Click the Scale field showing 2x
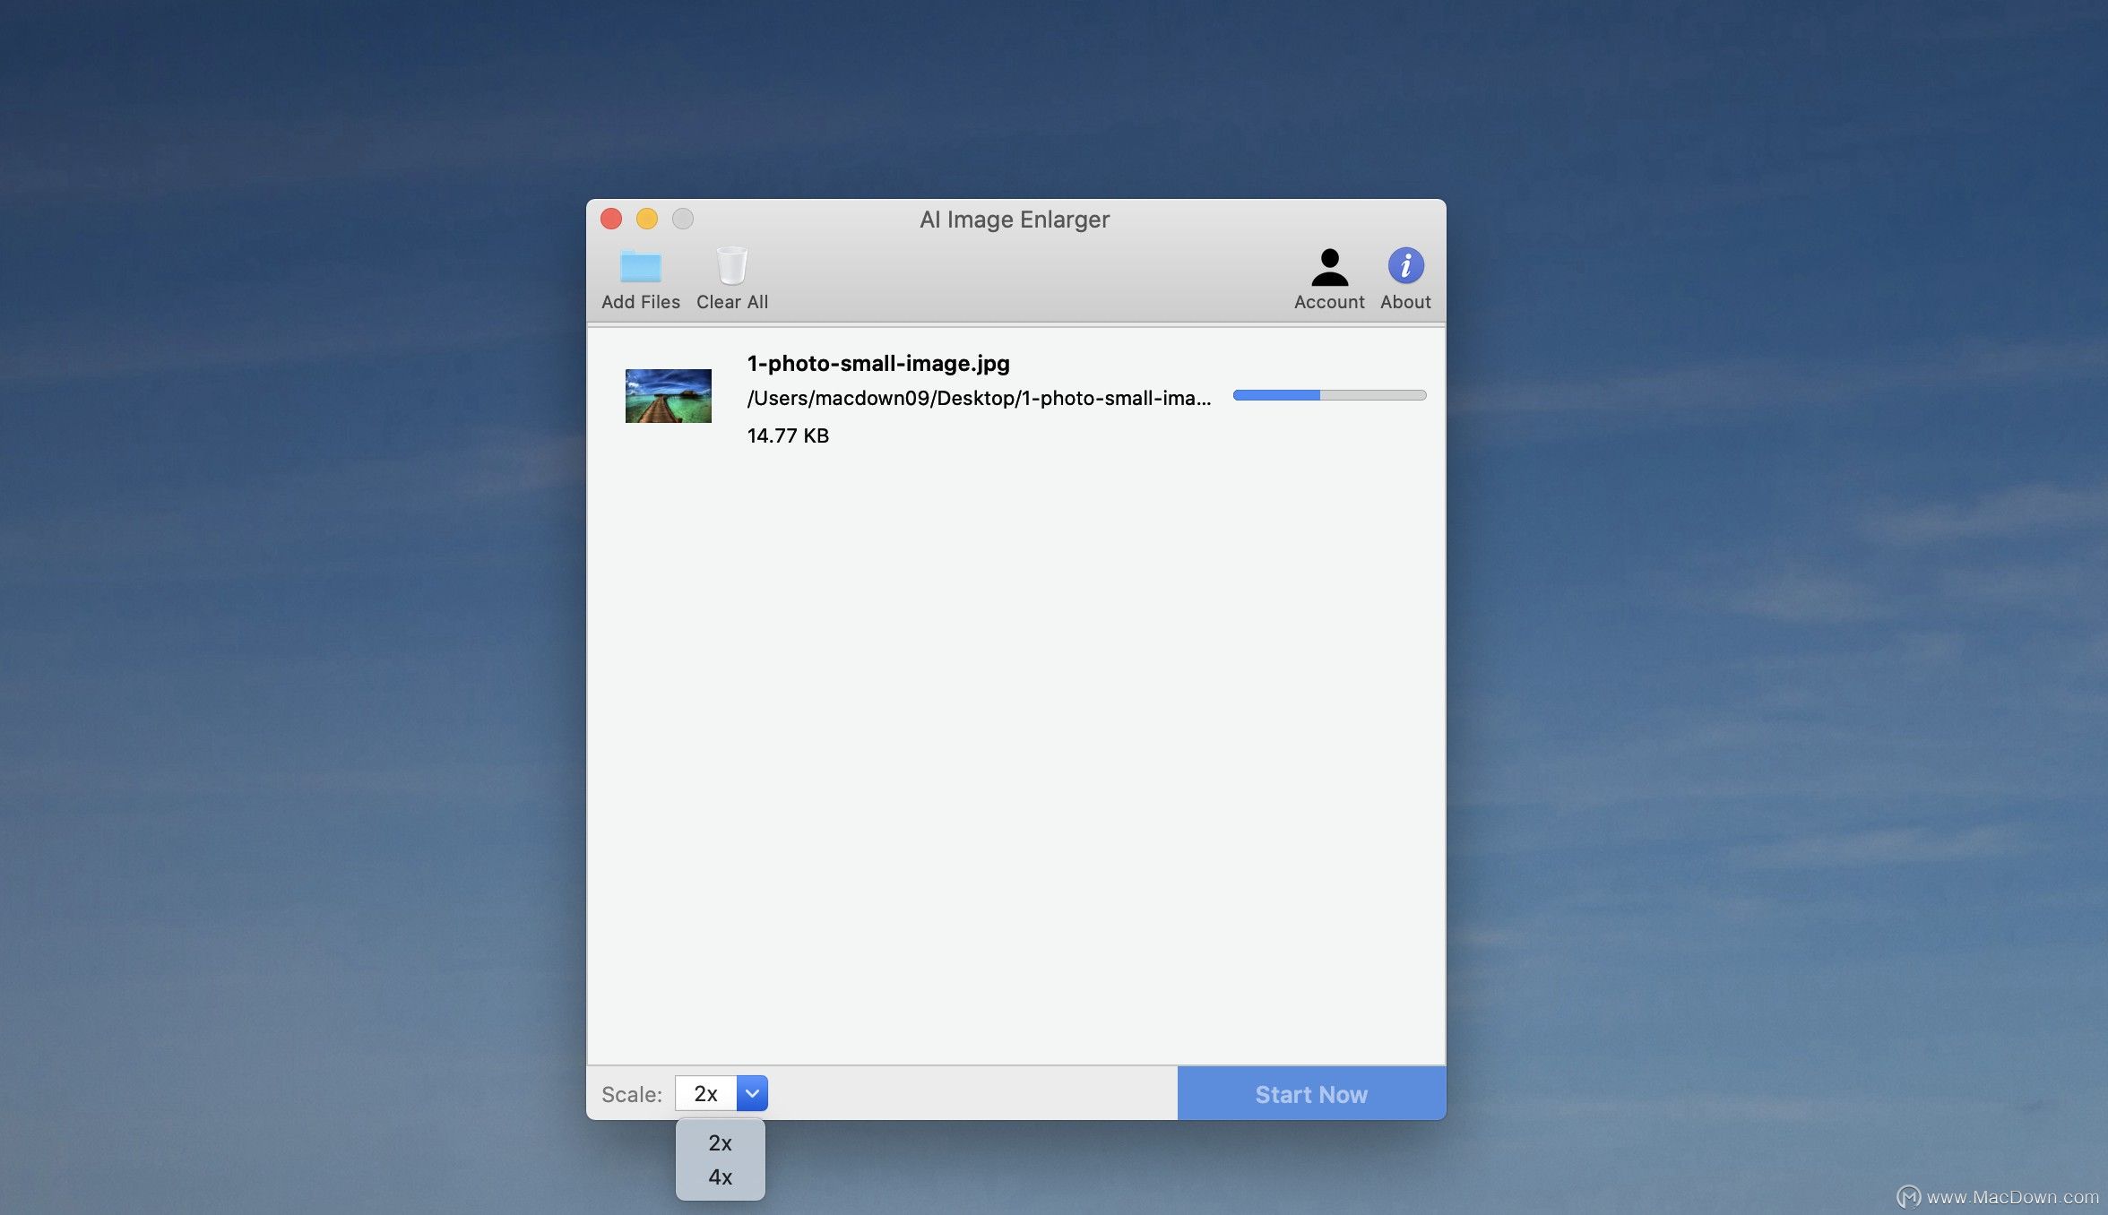2108x1215 pixels. coord(706,1093)
